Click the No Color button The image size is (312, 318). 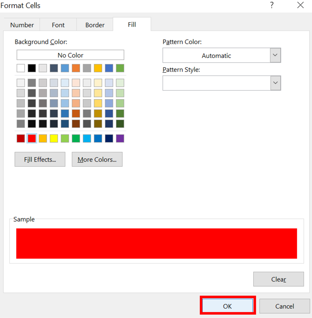point(70,55)
